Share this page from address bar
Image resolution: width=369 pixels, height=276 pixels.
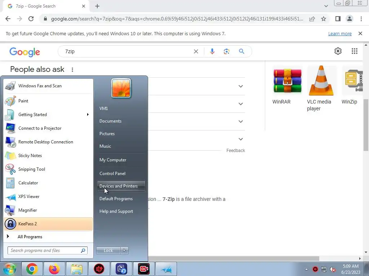coord(312,19)
